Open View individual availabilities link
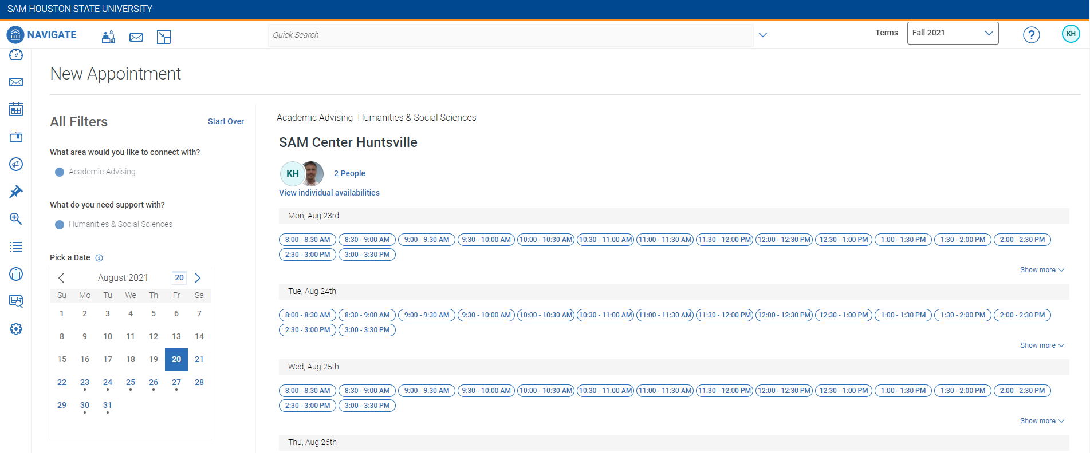This screenshot has height=453, width=1090. (x=329, y=193)
